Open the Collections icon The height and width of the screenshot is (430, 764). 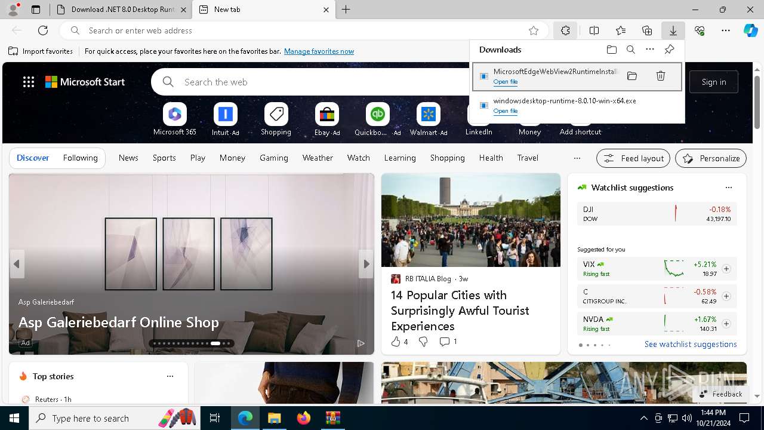[x=647, y=30]
